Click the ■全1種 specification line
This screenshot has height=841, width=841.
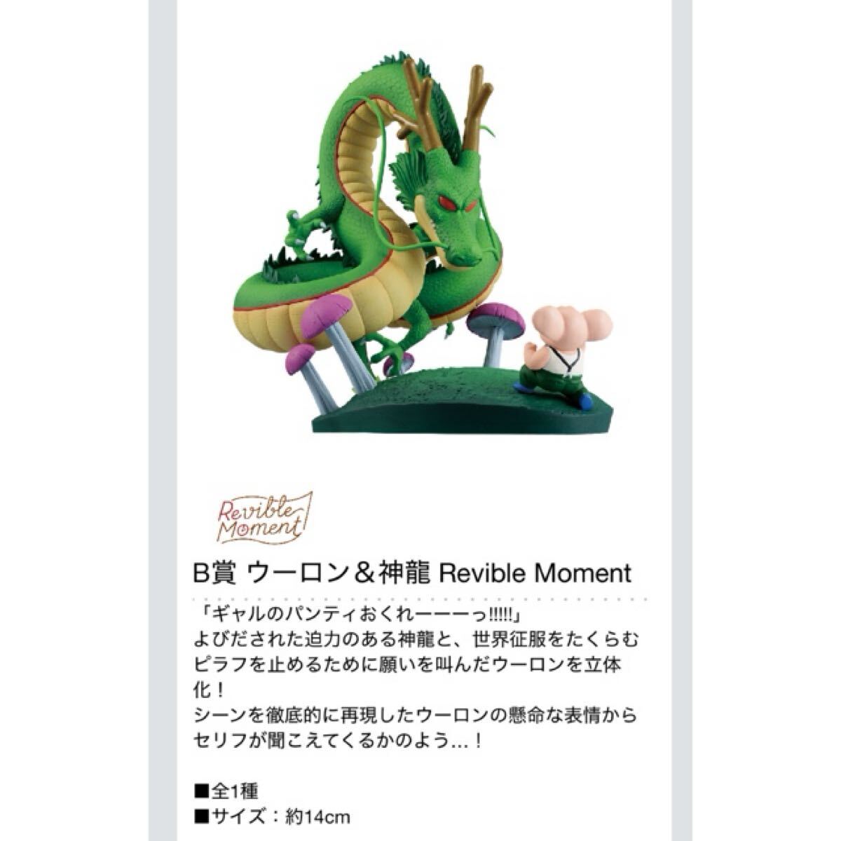[227, 792]
